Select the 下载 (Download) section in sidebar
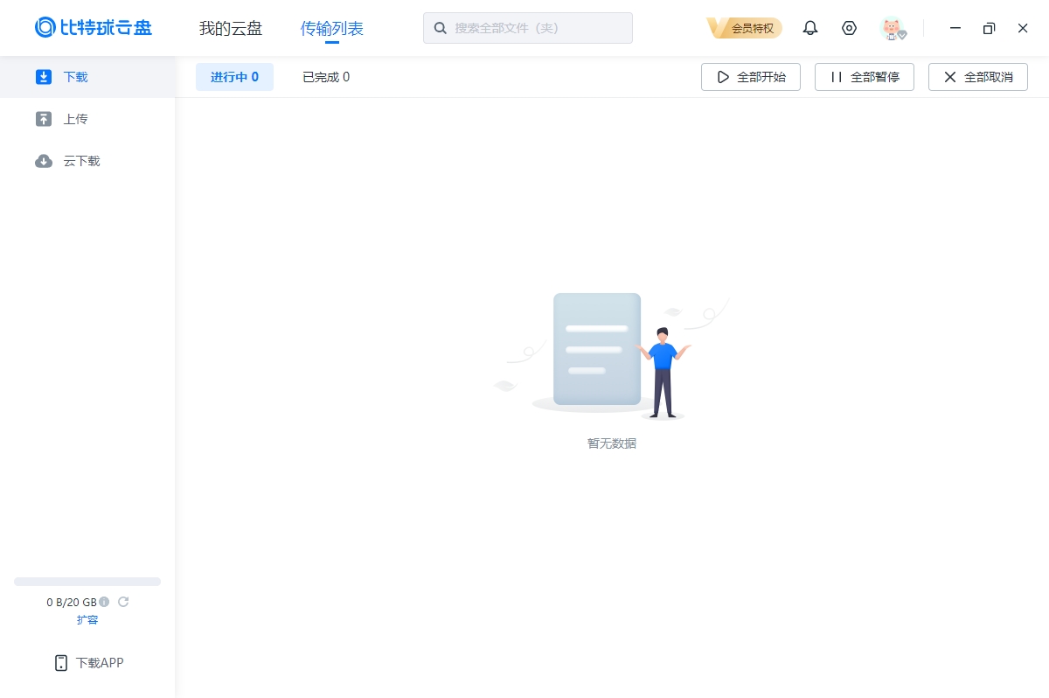 click(x=74, y=77)
